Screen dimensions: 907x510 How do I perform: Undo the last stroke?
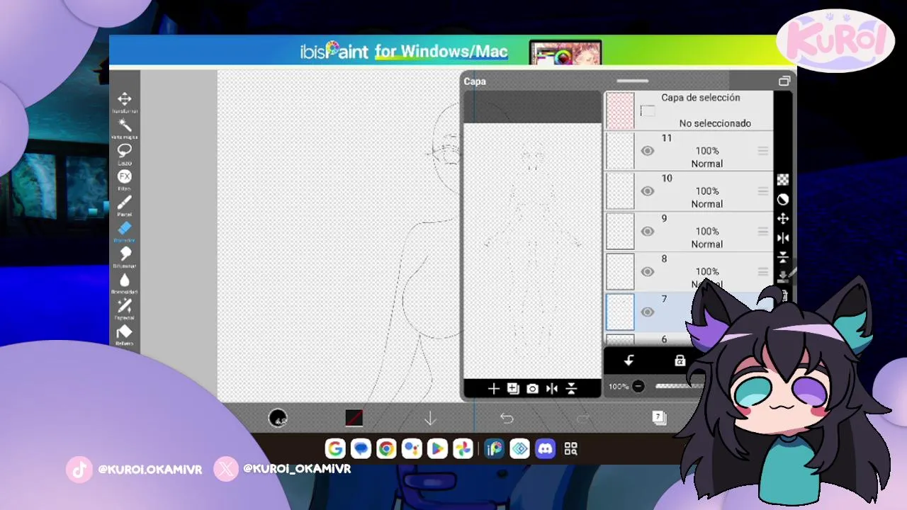pyautogui.click(x=507, y=419)
